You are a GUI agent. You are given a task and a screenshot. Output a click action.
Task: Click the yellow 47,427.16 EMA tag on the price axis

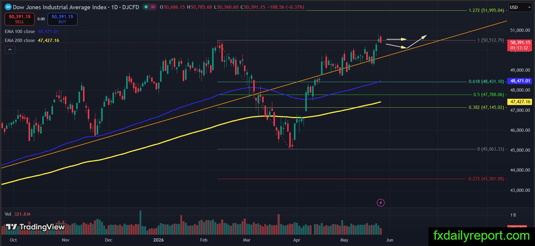[x=520, y=102]
